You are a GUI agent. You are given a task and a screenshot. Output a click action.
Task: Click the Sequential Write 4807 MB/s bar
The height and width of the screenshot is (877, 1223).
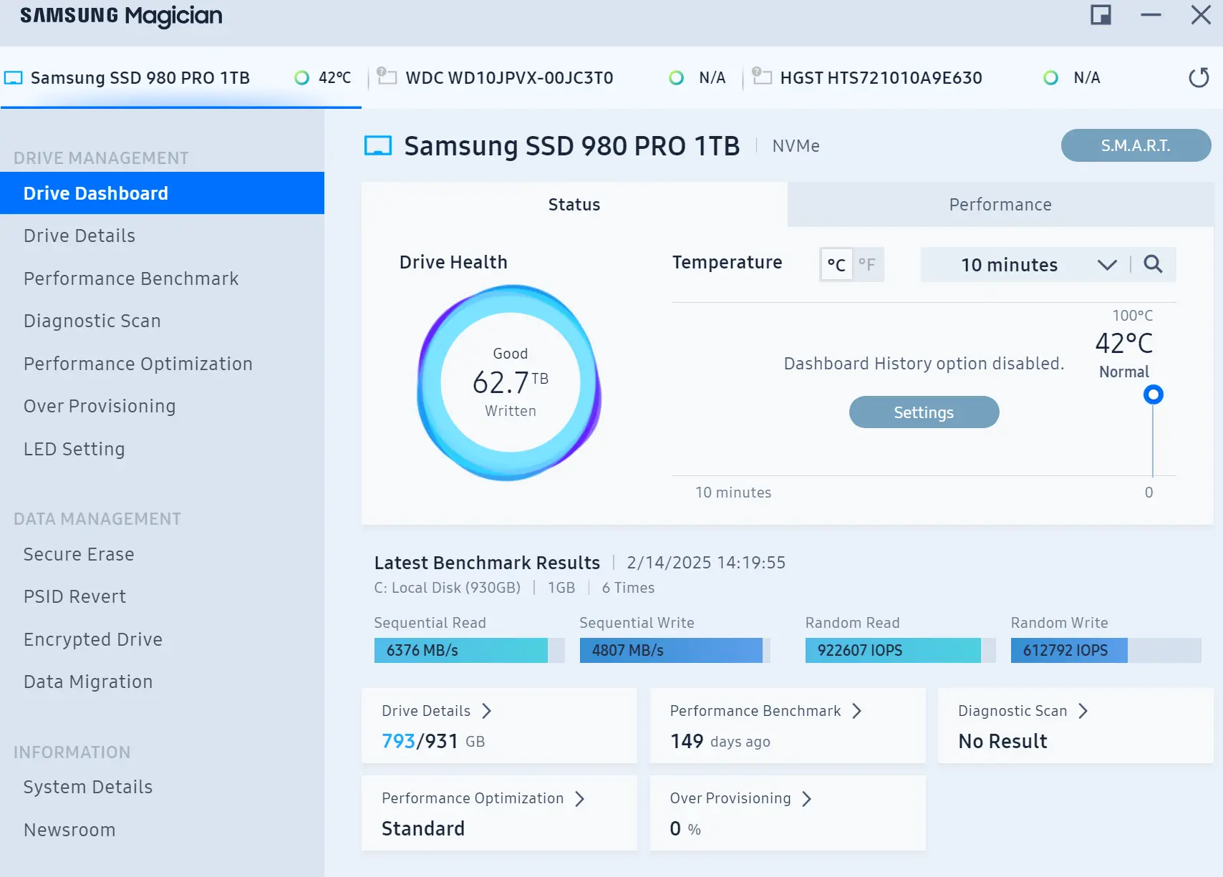pos(675,650)
